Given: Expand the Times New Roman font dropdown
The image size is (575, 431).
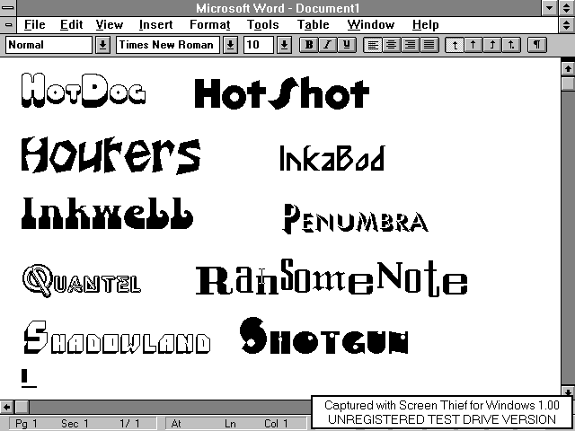Looking at the screenshot, I should [x=230, y=44].
